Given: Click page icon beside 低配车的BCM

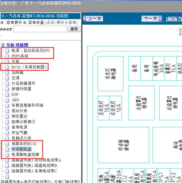Looking at the screenshot, I should tap(7, 144).
